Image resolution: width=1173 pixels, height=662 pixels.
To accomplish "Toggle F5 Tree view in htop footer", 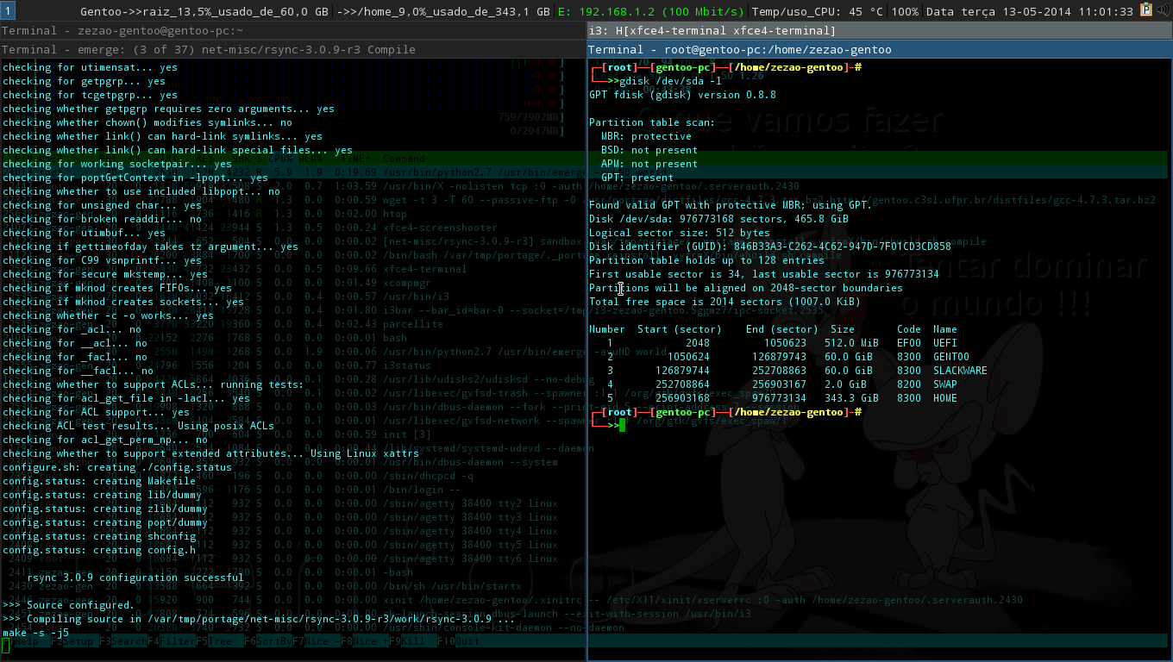I will click(213, 641).
